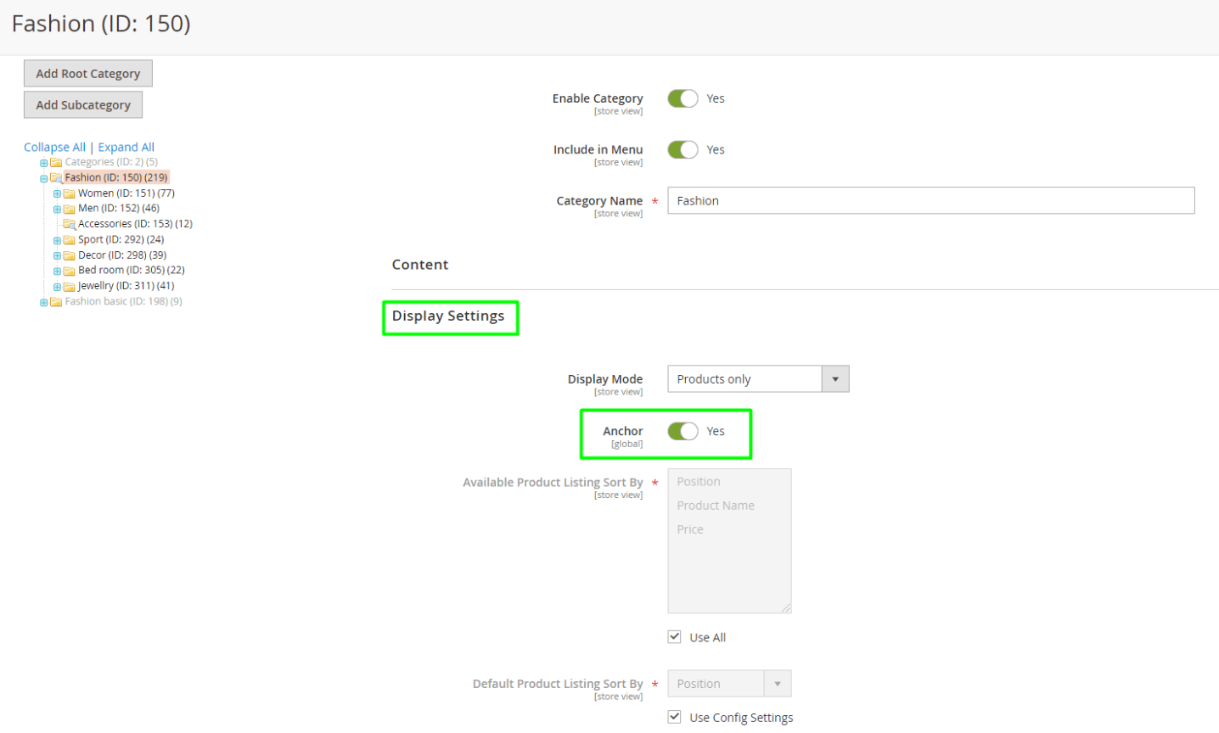Uncheck the Use Config Settings checkbox
The width and height of the screenshot is (1219, 733).
pyautogui.click(x=674, y=717)
